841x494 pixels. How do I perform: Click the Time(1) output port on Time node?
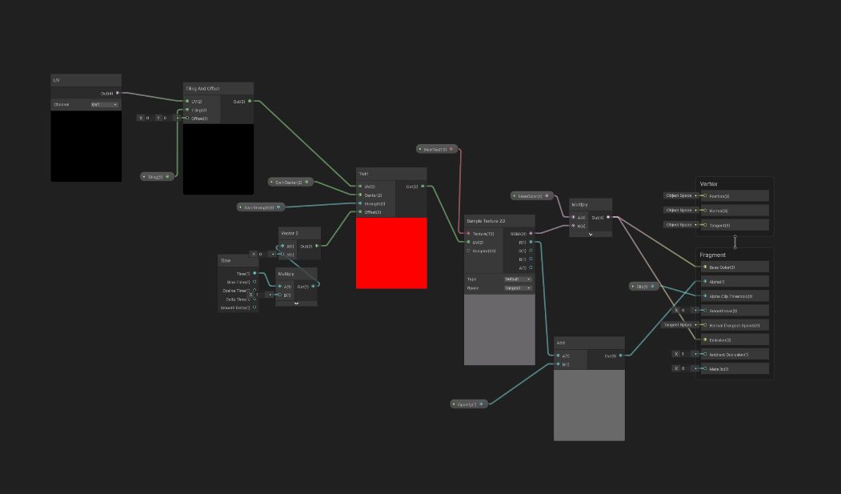click(x=254, y=274)
